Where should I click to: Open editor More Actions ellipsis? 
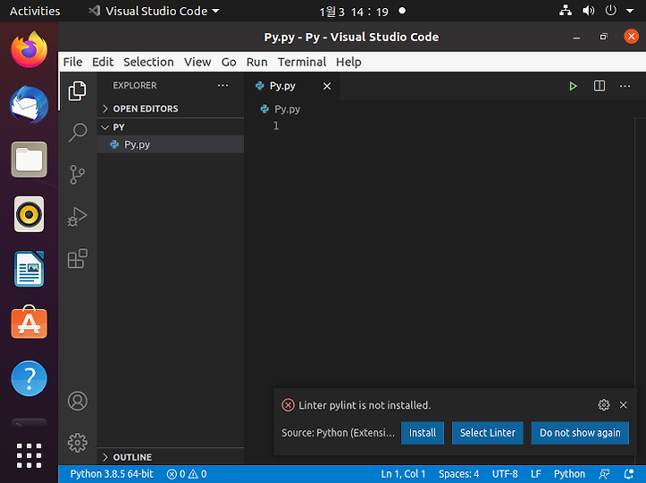624,86
